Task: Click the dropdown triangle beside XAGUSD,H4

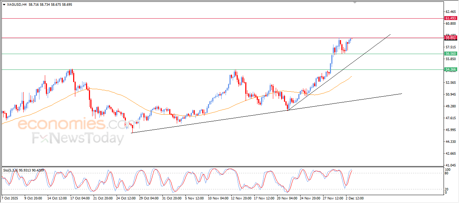Action: (4, 5)
